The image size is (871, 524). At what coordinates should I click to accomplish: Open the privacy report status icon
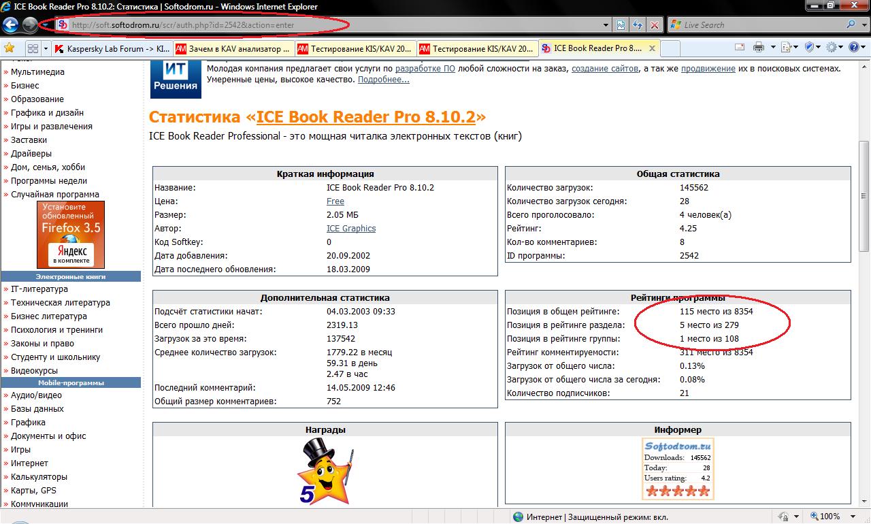point(783,517)
